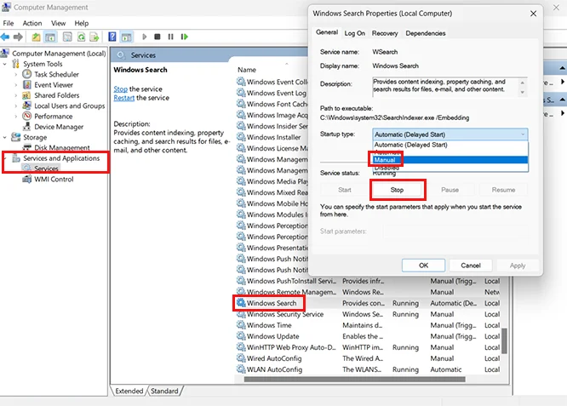The height and width of the screenshot is (406, 567).
Task: Click the gear icon beside WLAN AutoConfig
Action: 241,369
